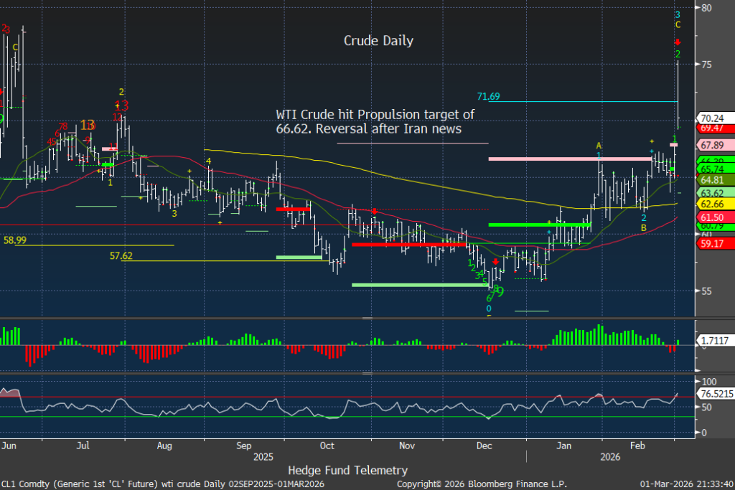Click the divider handle above the RSI panel

coord(367,373)
